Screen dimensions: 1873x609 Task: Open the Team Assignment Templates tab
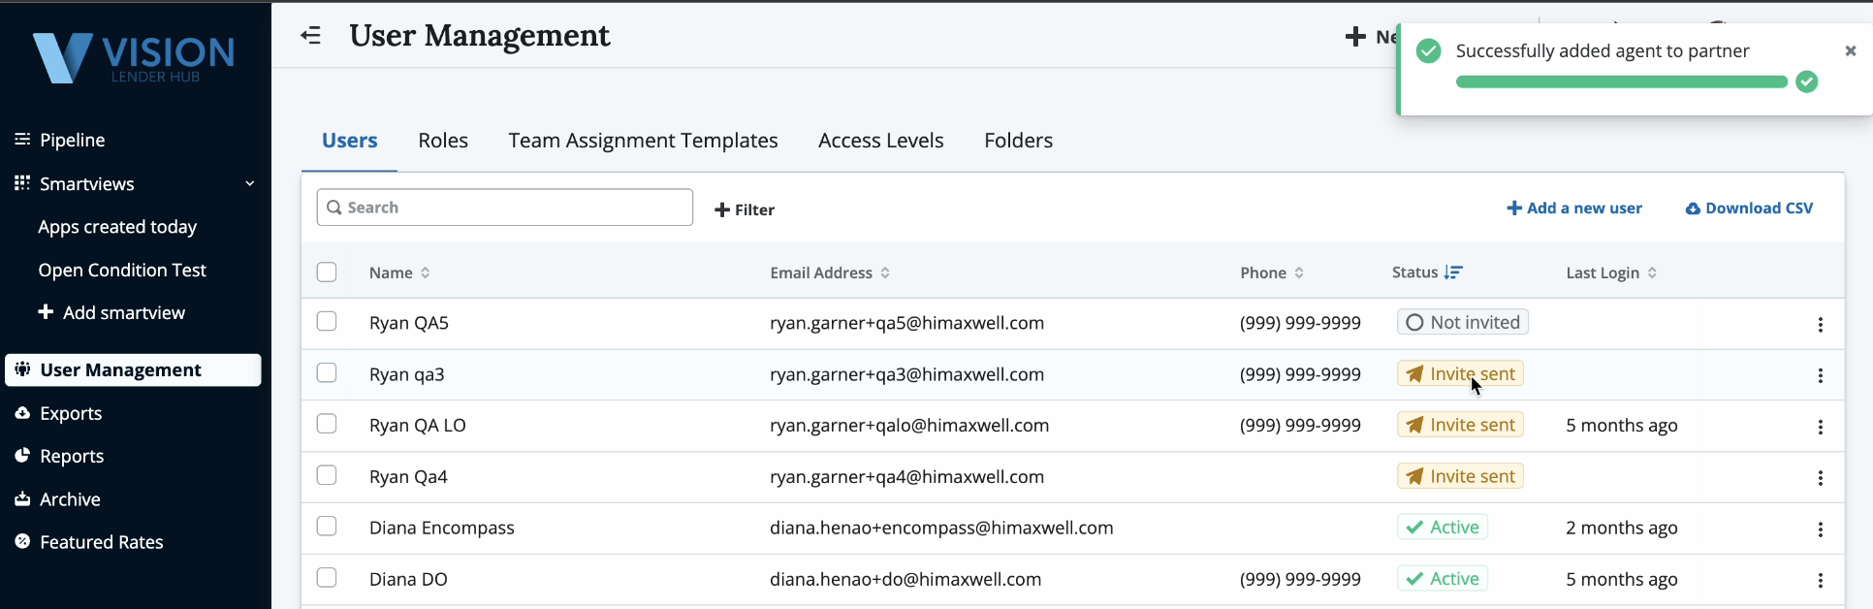[643, 141]
